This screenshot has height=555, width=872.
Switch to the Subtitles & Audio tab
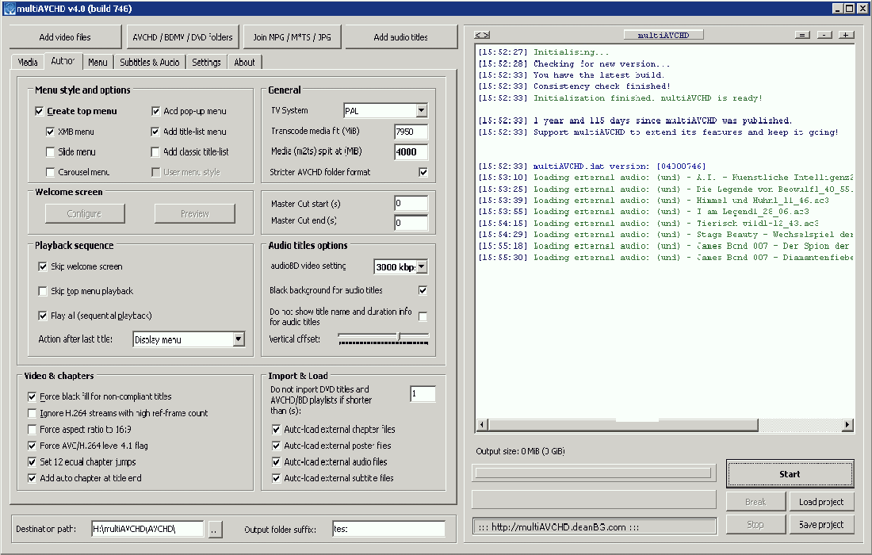(x=149, y=62)
